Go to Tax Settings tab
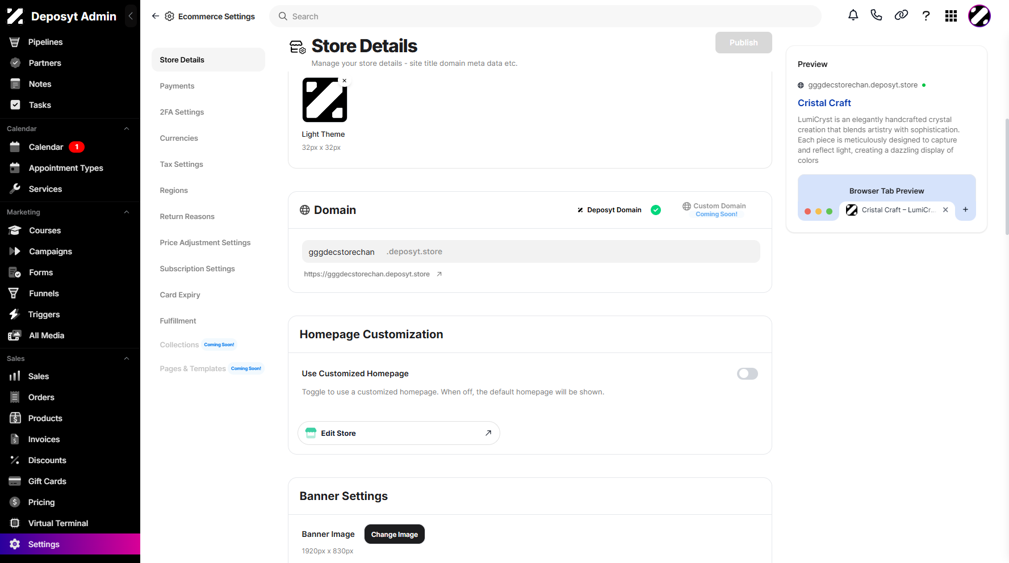This screenshot has width=1009, height=563. 181,164
